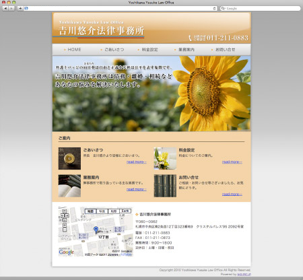Click the map zoom out minus control
This screenshot has width=303, height=280.
65,230
